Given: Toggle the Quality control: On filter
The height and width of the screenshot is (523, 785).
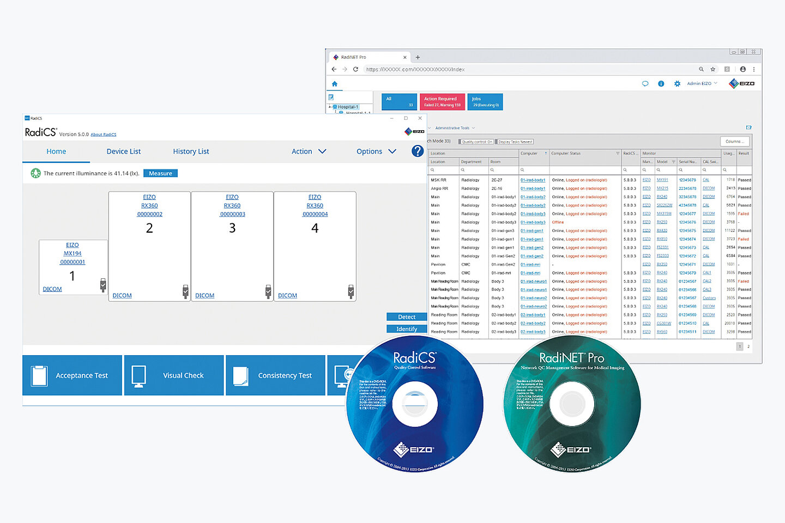Looking at the screenshot, I should point(477,142).
